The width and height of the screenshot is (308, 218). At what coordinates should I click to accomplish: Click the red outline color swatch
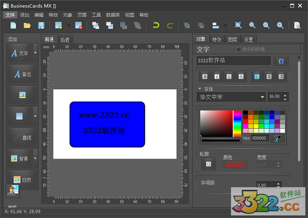tap(235, 165)
